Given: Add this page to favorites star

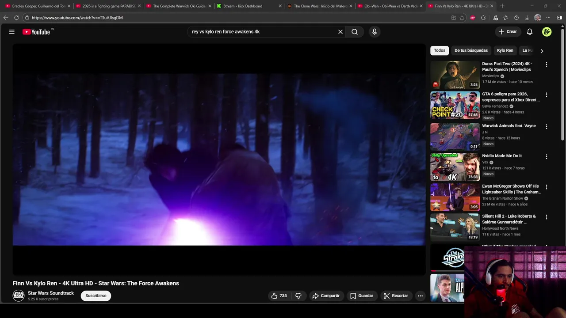Looking at the screenshot, I should [x=462, y=18].
